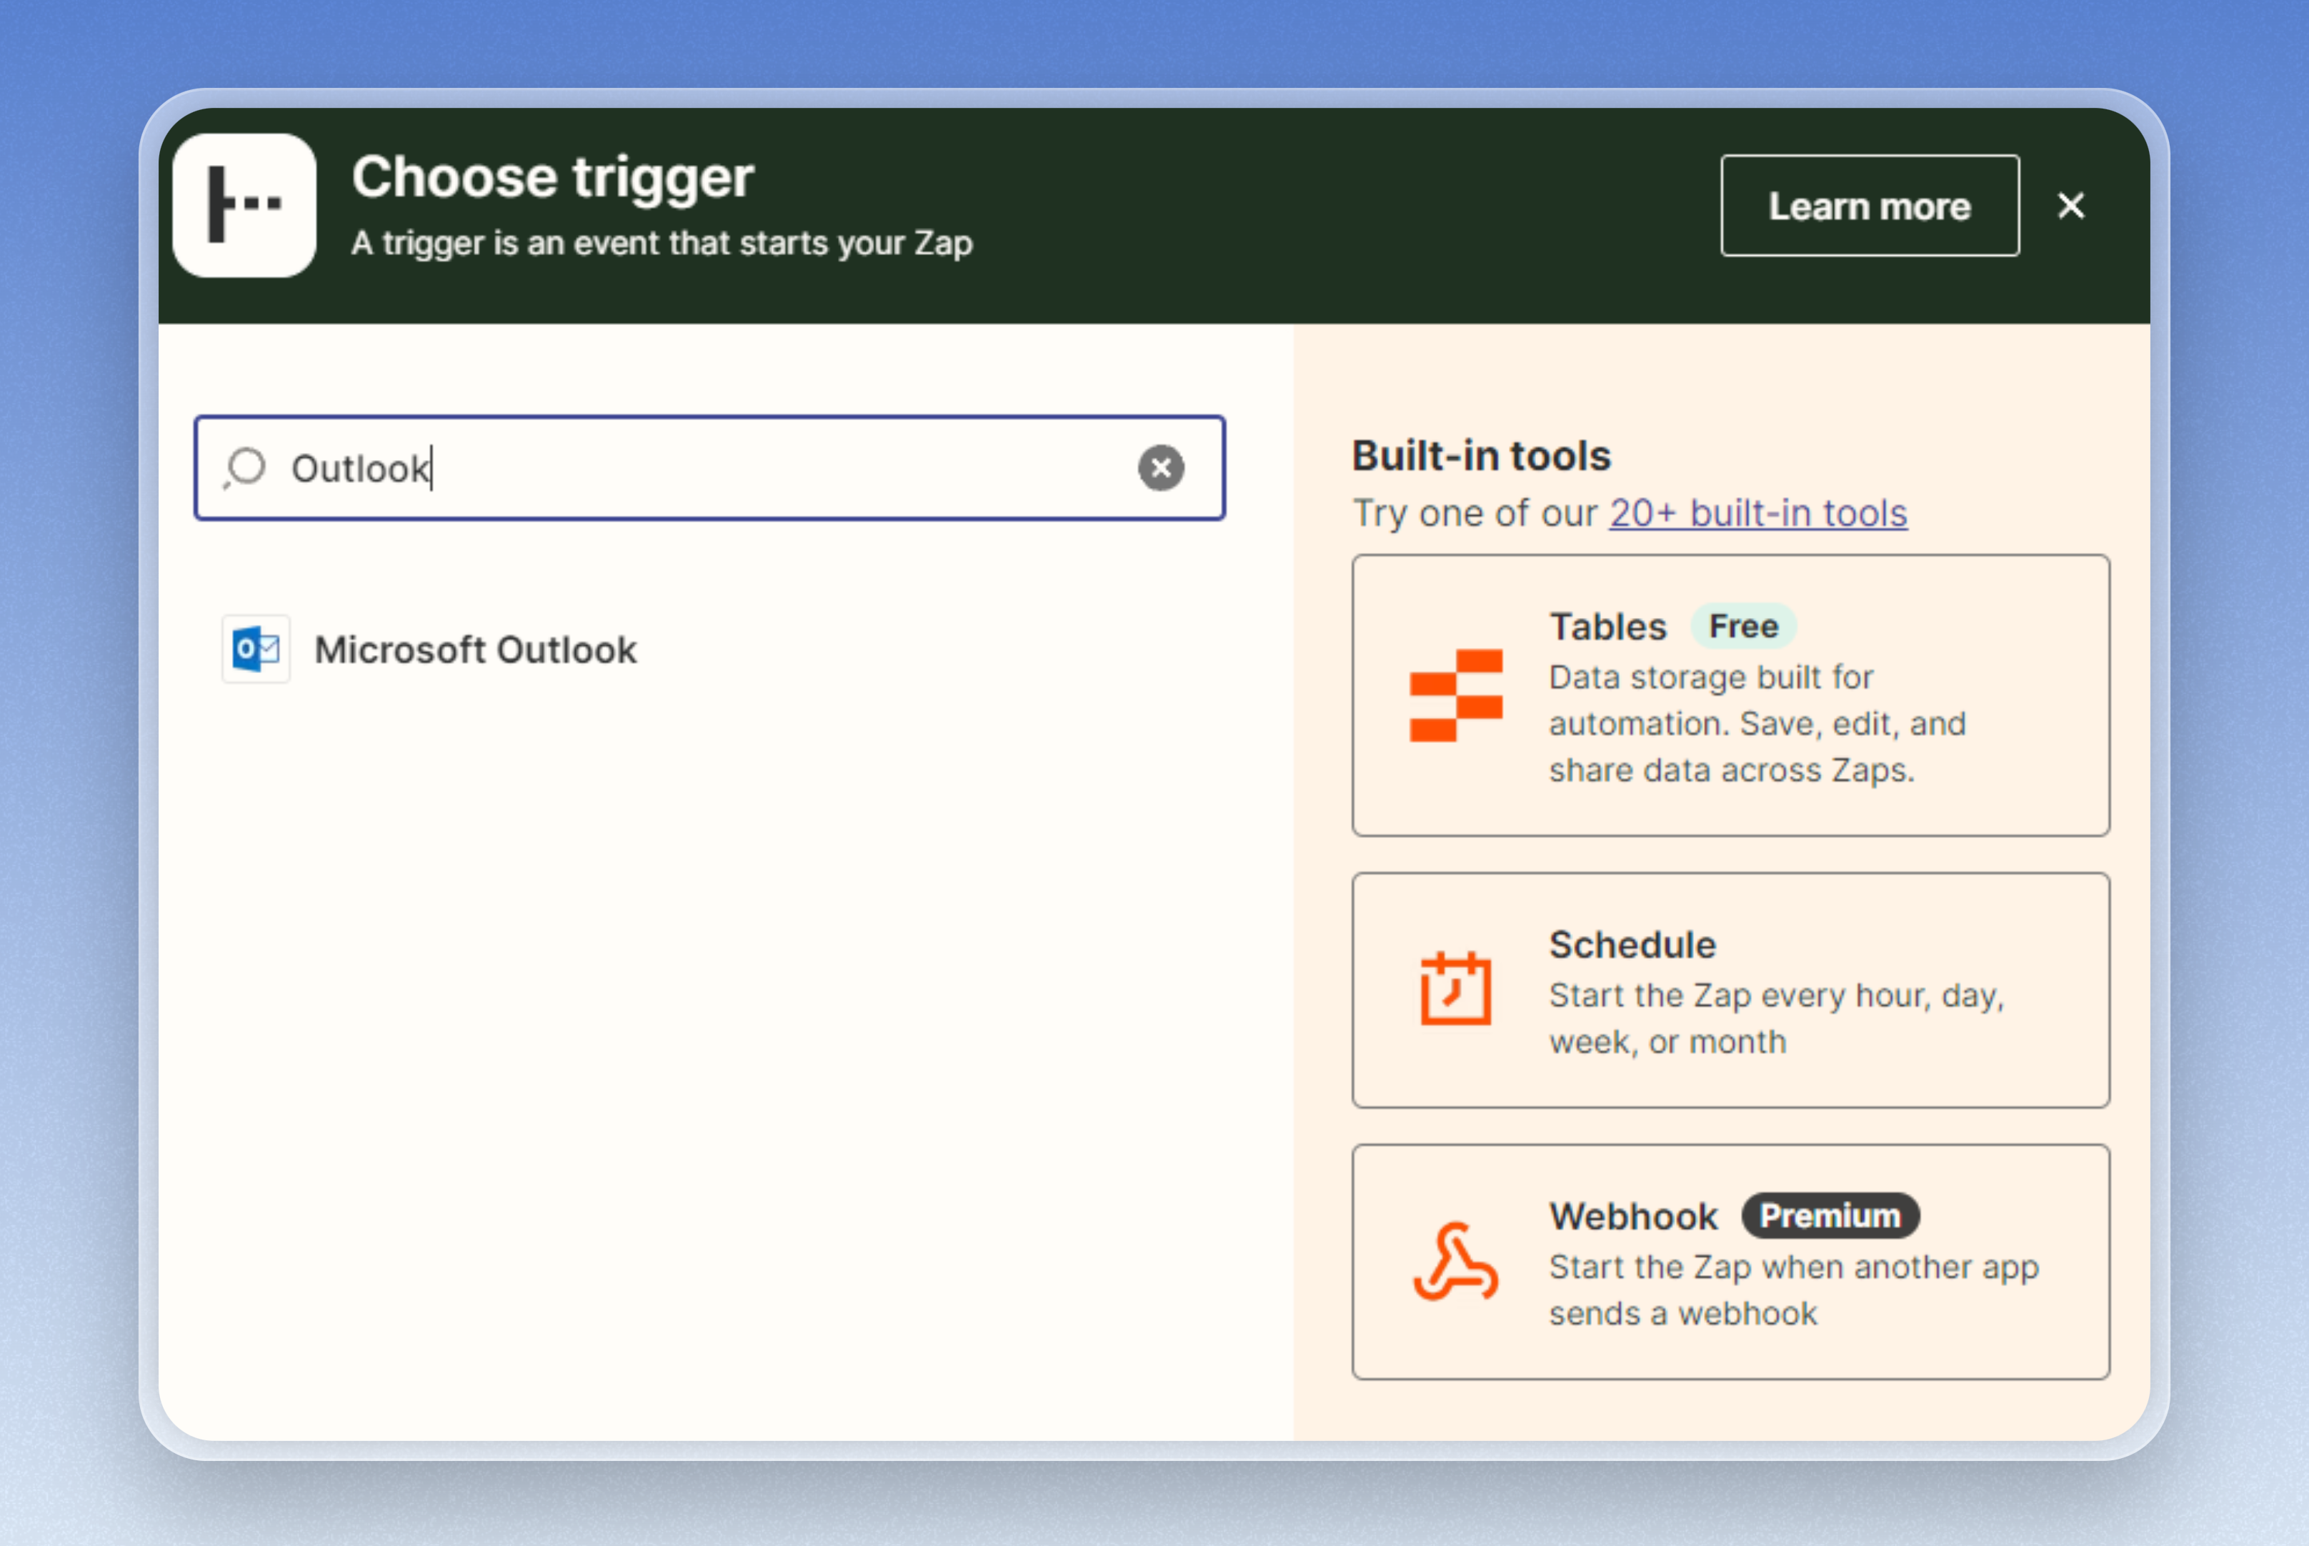
Task: Click the Webhook icon
Action: [x=1455, y=1262]
